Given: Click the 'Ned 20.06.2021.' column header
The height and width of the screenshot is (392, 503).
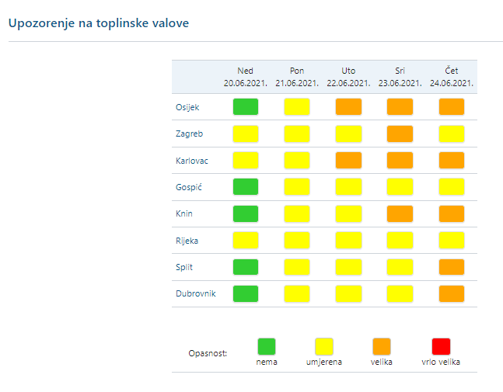Looking at the screenshot, I should [x=246, y=77].
